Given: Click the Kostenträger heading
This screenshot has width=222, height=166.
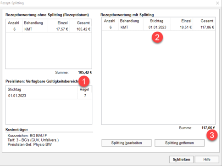Looking at the screenshot, I should click(17, 130).
